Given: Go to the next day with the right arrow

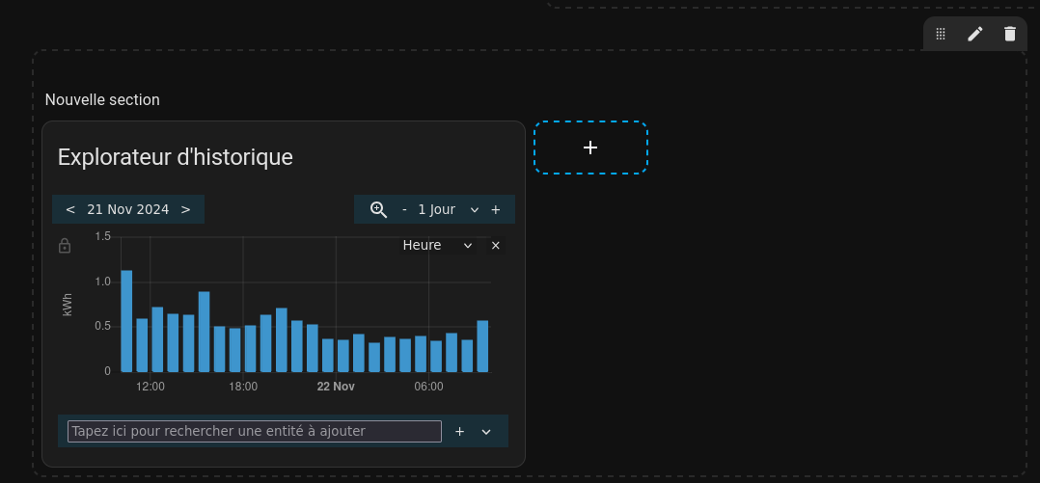Looking at the screenshot, I should click(185, 209).
